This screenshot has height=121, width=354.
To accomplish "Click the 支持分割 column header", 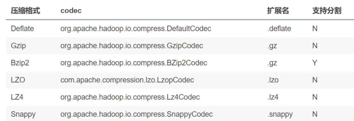I will click(x=327, y=11).
